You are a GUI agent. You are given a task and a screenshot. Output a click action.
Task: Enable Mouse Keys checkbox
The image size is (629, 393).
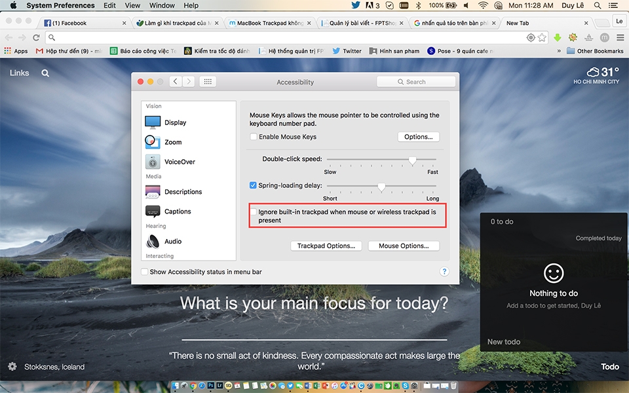click(254, 137)
